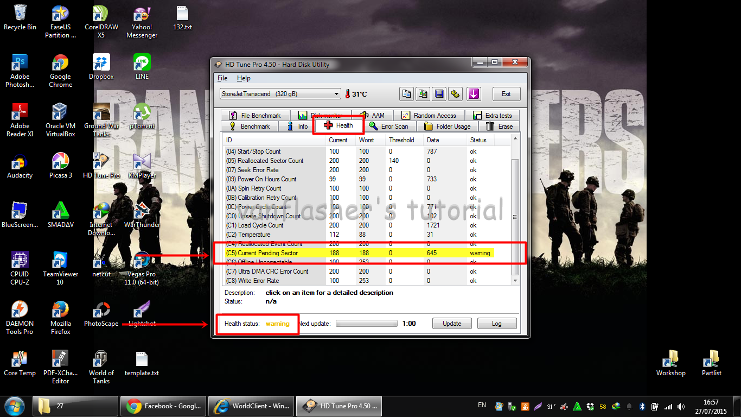741x417 pixels.
Task: Select the CPUID CPU-Z desktop icon
Action: click(x=20, y=269)
